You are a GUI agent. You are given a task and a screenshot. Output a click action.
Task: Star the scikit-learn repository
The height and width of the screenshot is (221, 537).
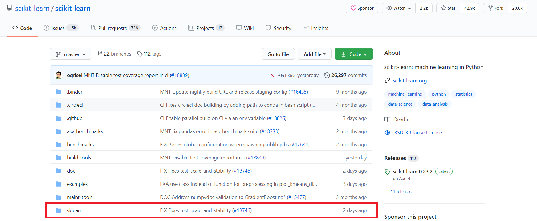[x=448, y=8]
